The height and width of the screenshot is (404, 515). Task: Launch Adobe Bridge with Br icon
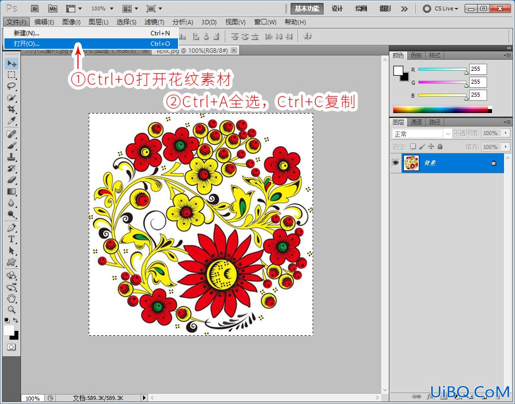(x=35, y=8)
